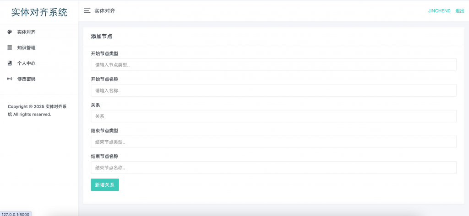Click into the 关系 input field
The height and width of the screenshot is (216, 469).
coord(273,116)
